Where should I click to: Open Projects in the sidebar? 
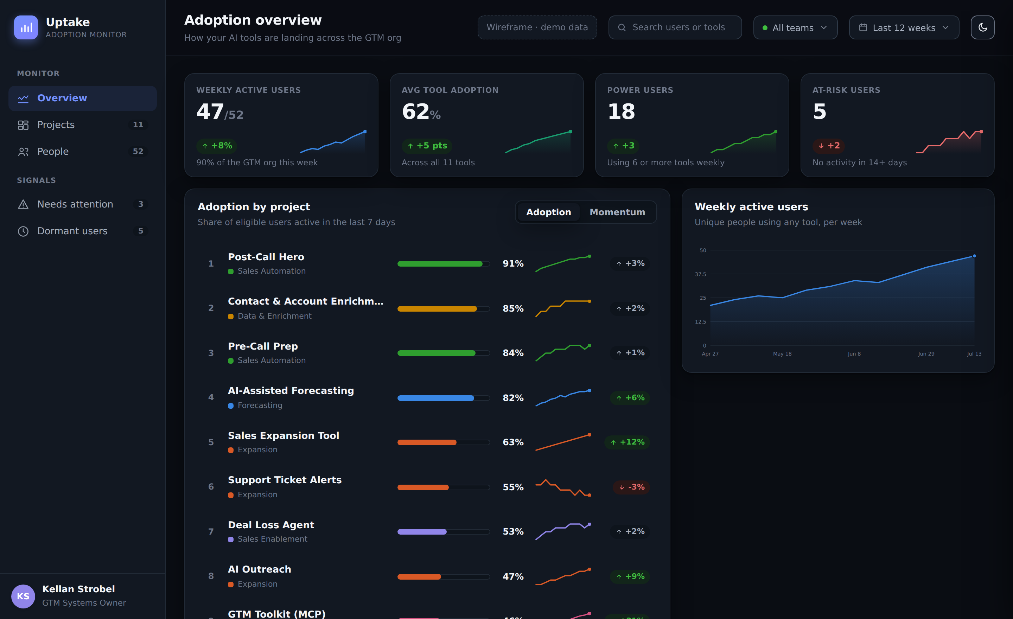point(82,125)
